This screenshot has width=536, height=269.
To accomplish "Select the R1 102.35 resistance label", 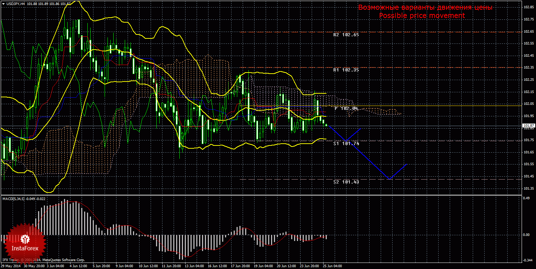I will (x=346, y=70).
